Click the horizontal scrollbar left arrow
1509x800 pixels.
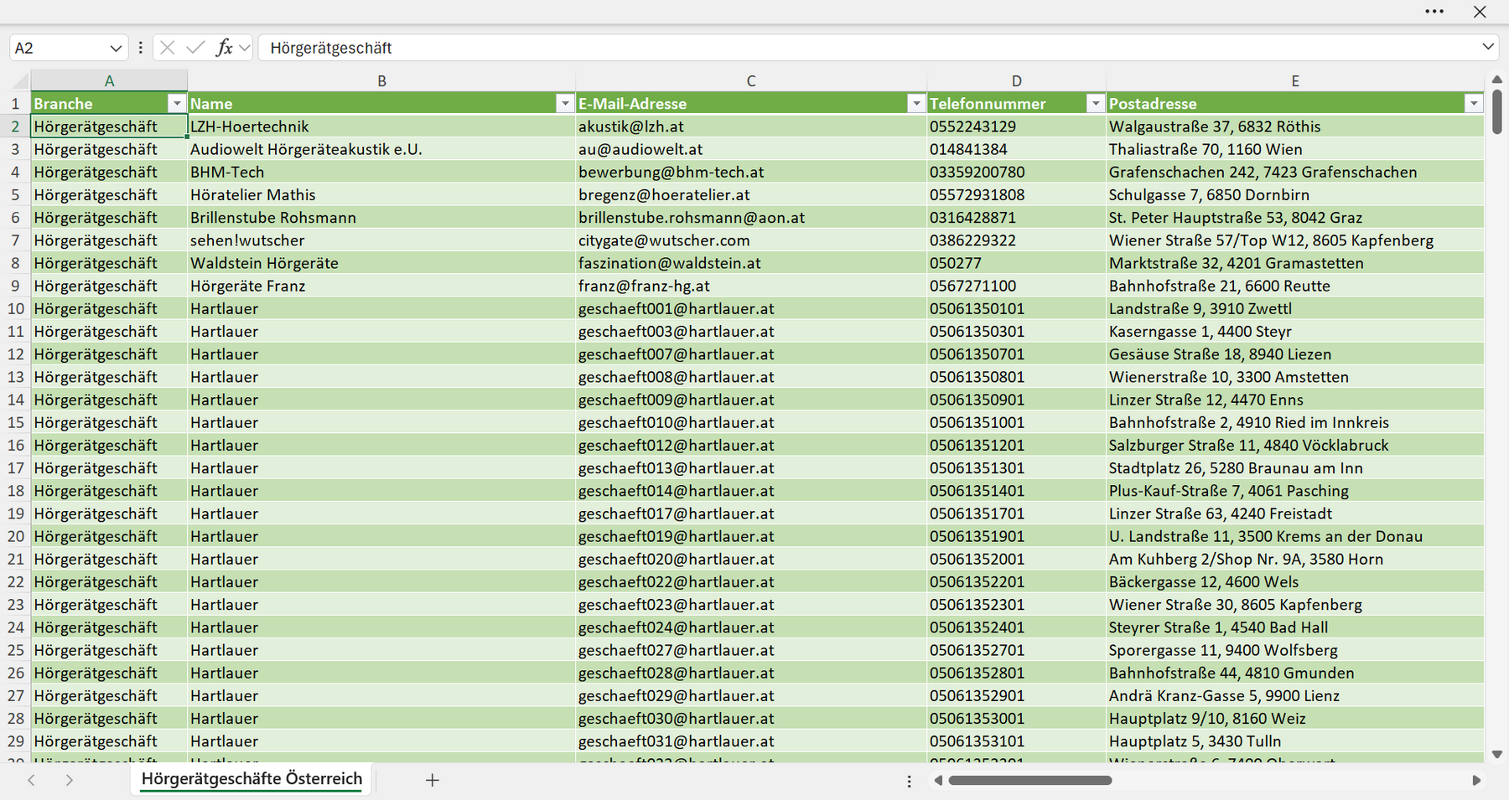[938, 781]
